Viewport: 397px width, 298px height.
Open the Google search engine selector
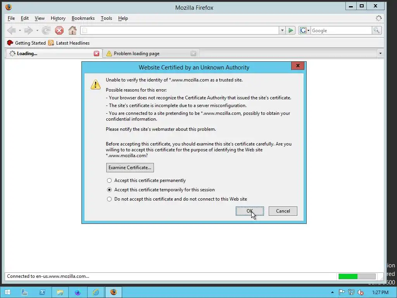pyautogui.click(x=305, y=30)
